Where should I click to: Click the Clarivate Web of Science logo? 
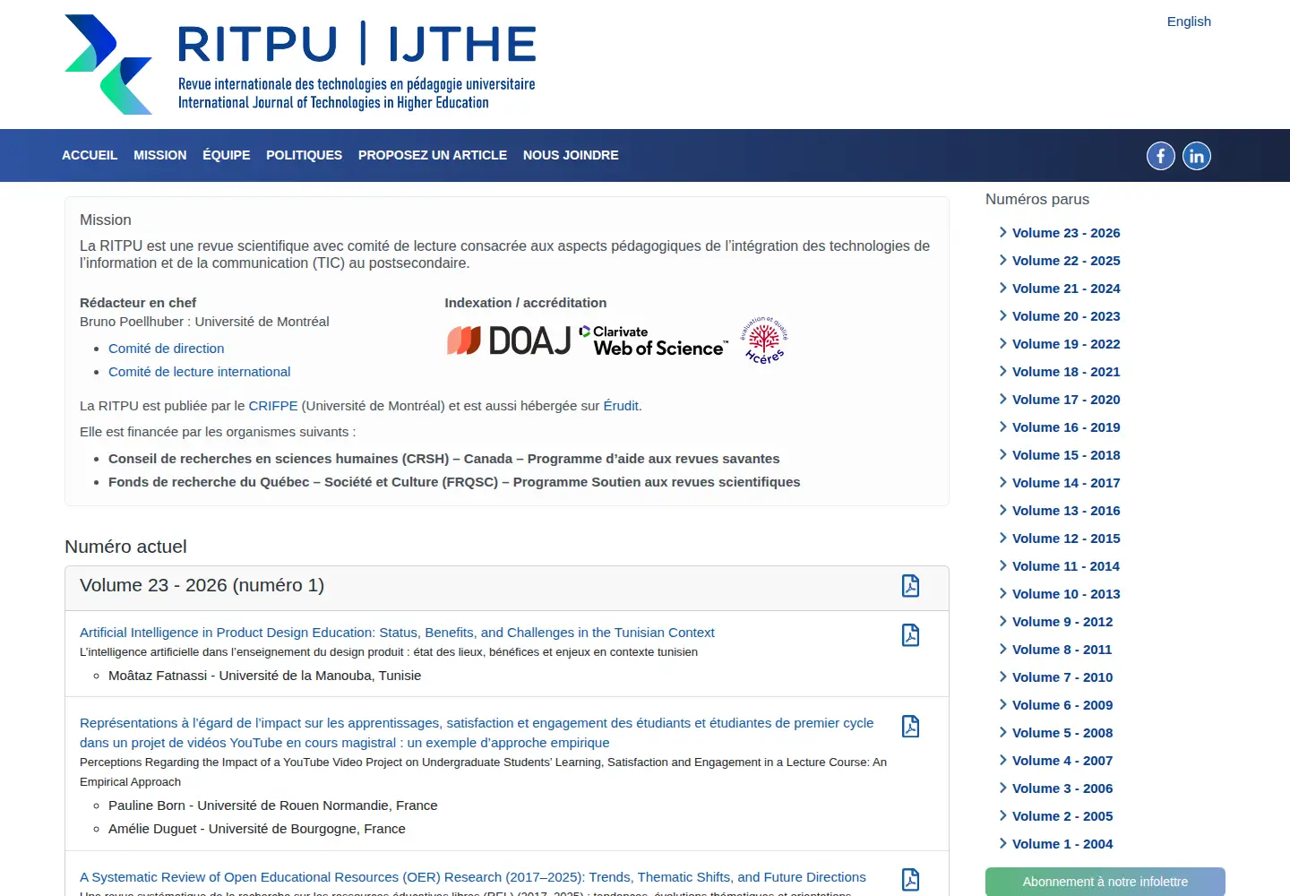point(654,341)
